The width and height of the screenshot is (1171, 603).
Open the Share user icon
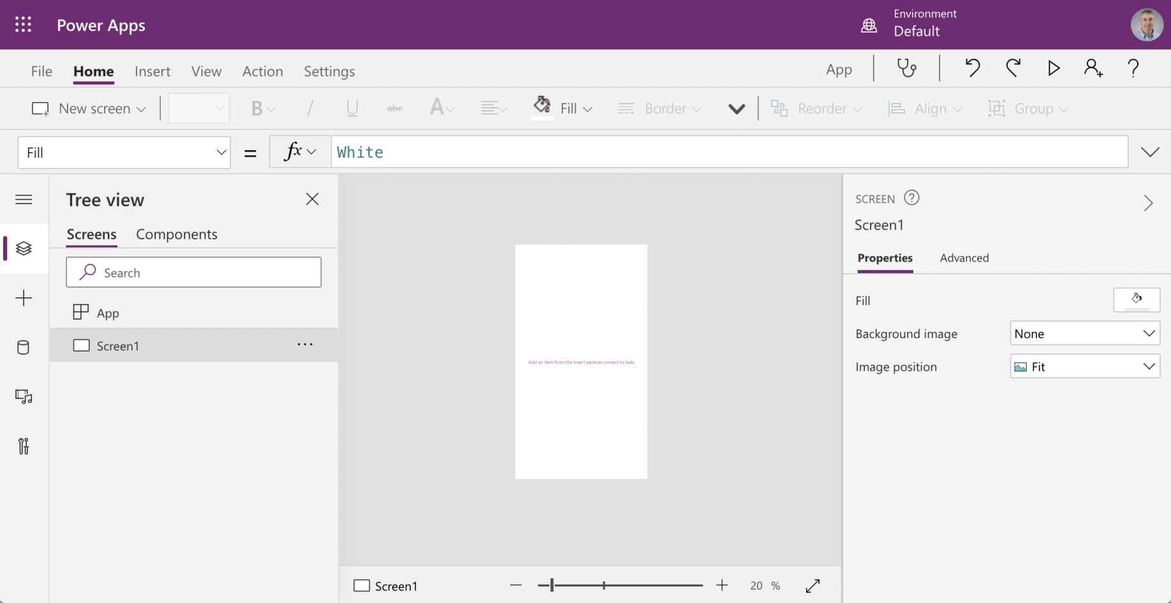tap(1093, 68)
